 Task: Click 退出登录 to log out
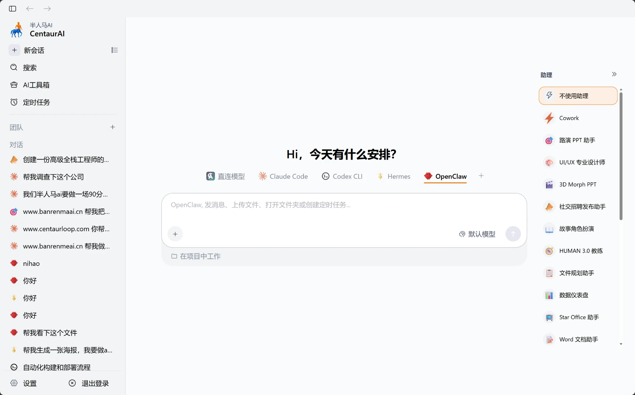click(x=89, y=383)
